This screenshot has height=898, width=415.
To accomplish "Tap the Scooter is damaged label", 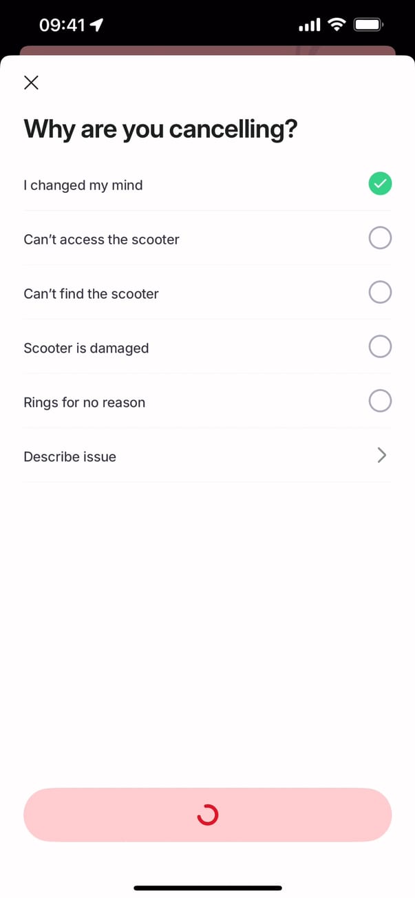I will 86,348.
